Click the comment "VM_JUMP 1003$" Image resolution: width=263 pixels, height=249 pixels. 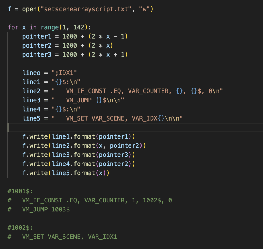coord(46,209)
